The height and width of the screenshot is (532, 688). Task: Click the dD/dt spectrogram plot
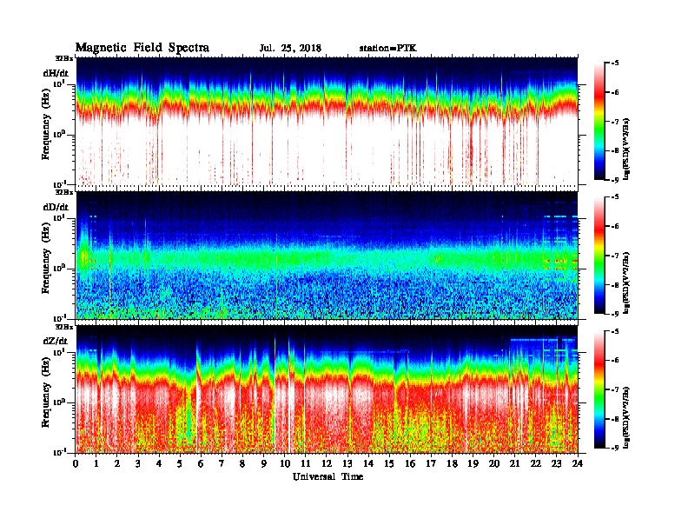coord(327,256)
